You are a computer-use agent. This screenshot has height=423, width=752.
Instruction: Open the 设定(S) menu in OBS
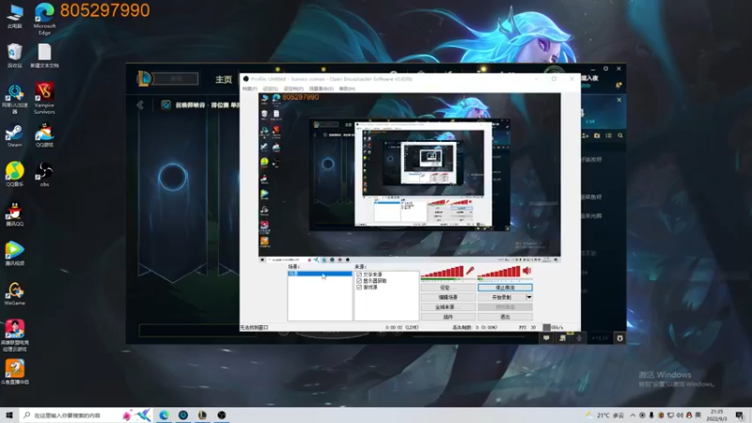point(271,88)
